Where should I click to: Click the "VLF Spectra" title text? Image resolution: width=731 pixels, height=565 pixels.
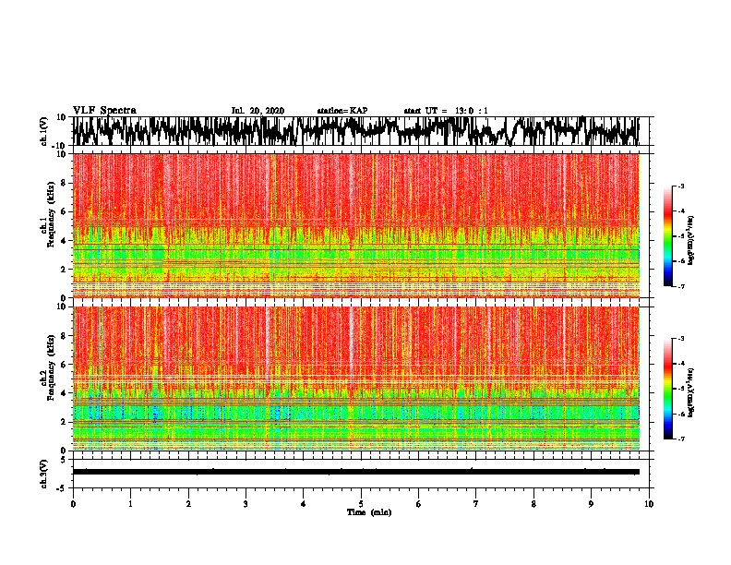pyautogui.click(x=104, y=110)
